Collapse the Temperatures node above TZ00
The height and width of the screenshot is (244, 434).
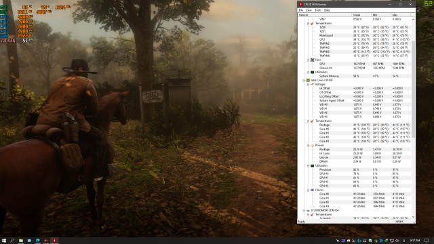coord(308,24)
